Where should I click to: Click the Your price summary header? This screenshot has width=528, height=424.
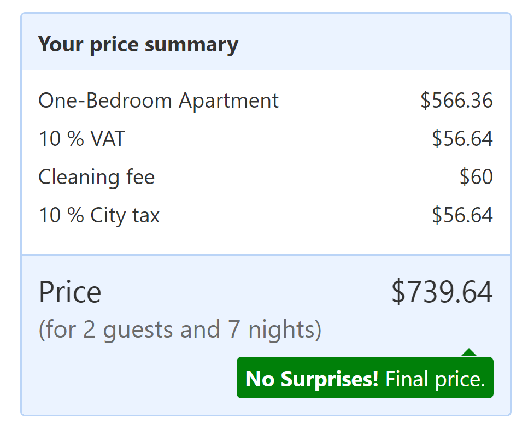[x=138, y=44]
